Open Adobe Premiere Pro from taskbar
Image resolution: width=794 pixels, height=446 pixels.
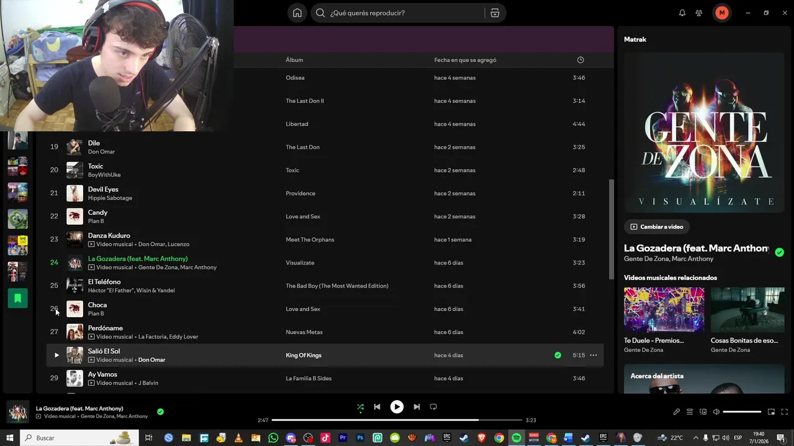point(343,438)
